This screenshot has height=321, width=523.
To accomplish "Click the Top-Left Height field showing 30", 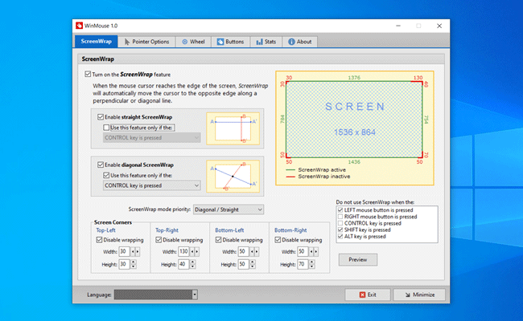I will 125,265.
